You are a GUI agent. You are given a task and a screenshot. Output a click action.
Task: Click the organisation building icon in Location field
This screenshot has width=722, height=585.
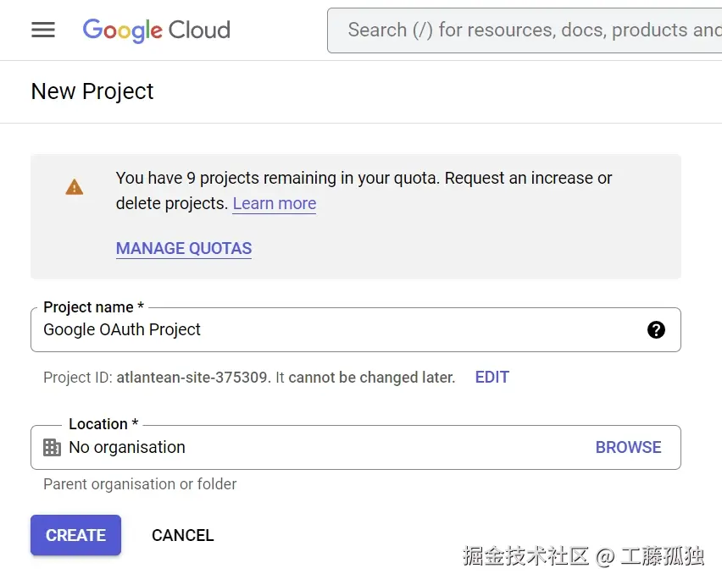(x=52, y=447)
